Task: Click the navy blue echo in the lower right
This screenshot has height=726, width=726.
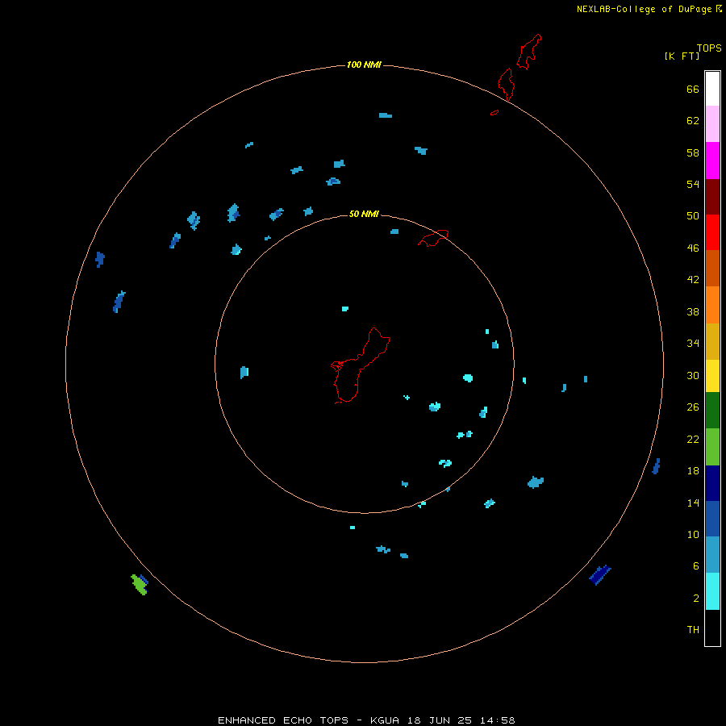Action: 600,575
